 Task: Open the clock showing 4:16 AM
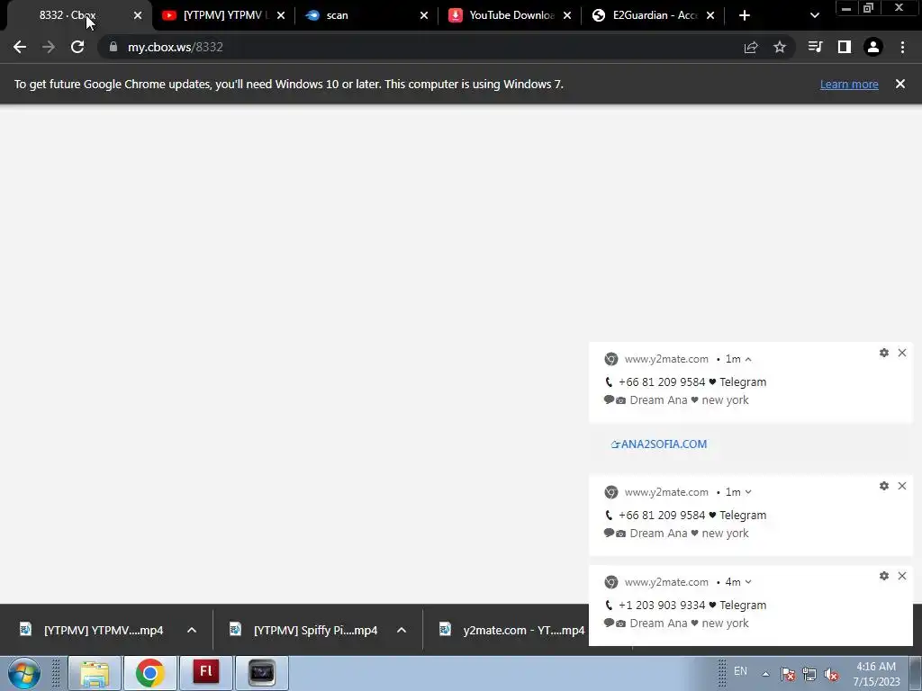coord(876,674)
